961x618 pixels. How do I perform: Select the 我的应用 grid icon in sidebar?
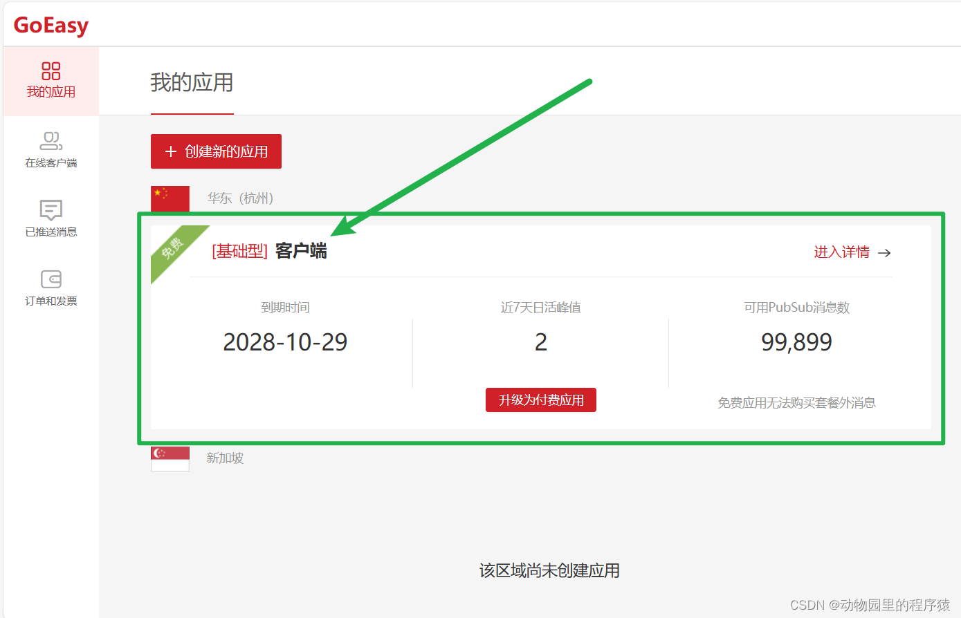coord(51,70)
